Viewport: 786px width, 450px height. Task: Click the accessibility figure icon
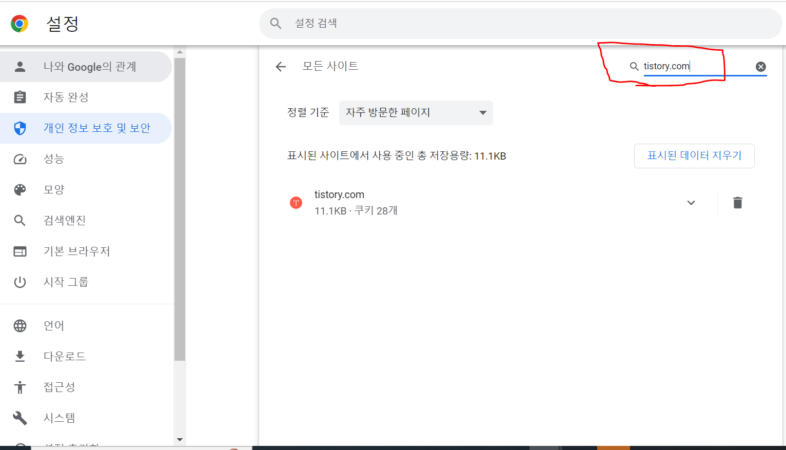click(x=20, y=387)
